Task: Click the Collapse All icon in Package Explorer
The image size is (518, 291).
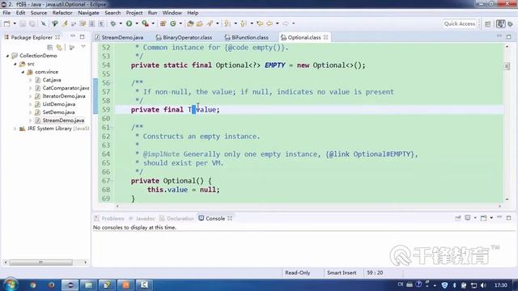Action: [x=50, y=48]
